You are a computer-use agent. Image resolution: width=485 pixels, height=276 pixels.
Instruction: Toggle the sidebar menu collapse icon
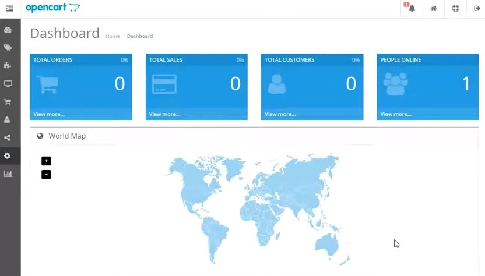(x=9, y=8)
